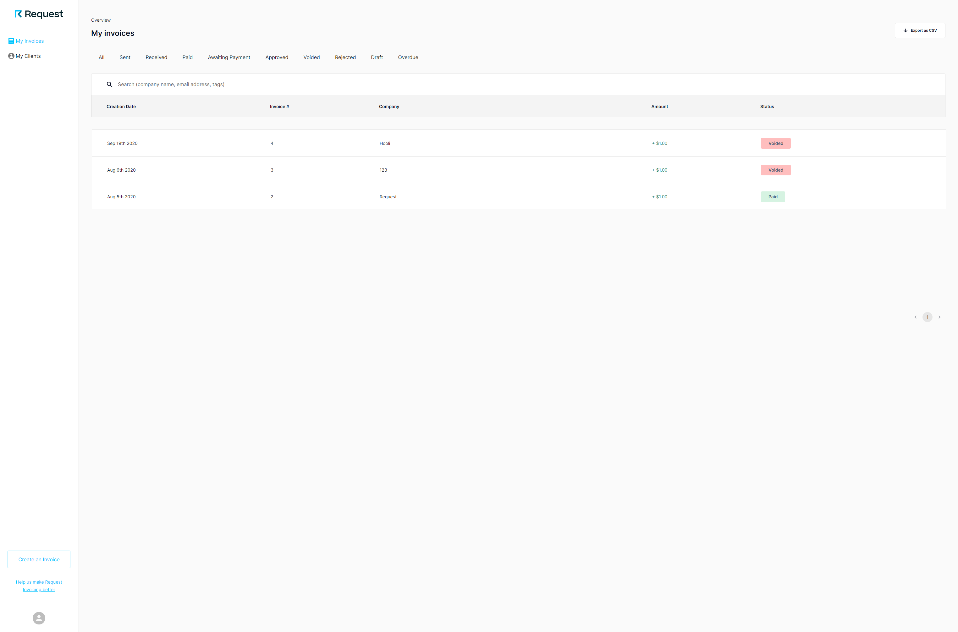The image size is (958, 632).
Task: Open My Invoices in sidebar
Action: [x=26, y=41]
